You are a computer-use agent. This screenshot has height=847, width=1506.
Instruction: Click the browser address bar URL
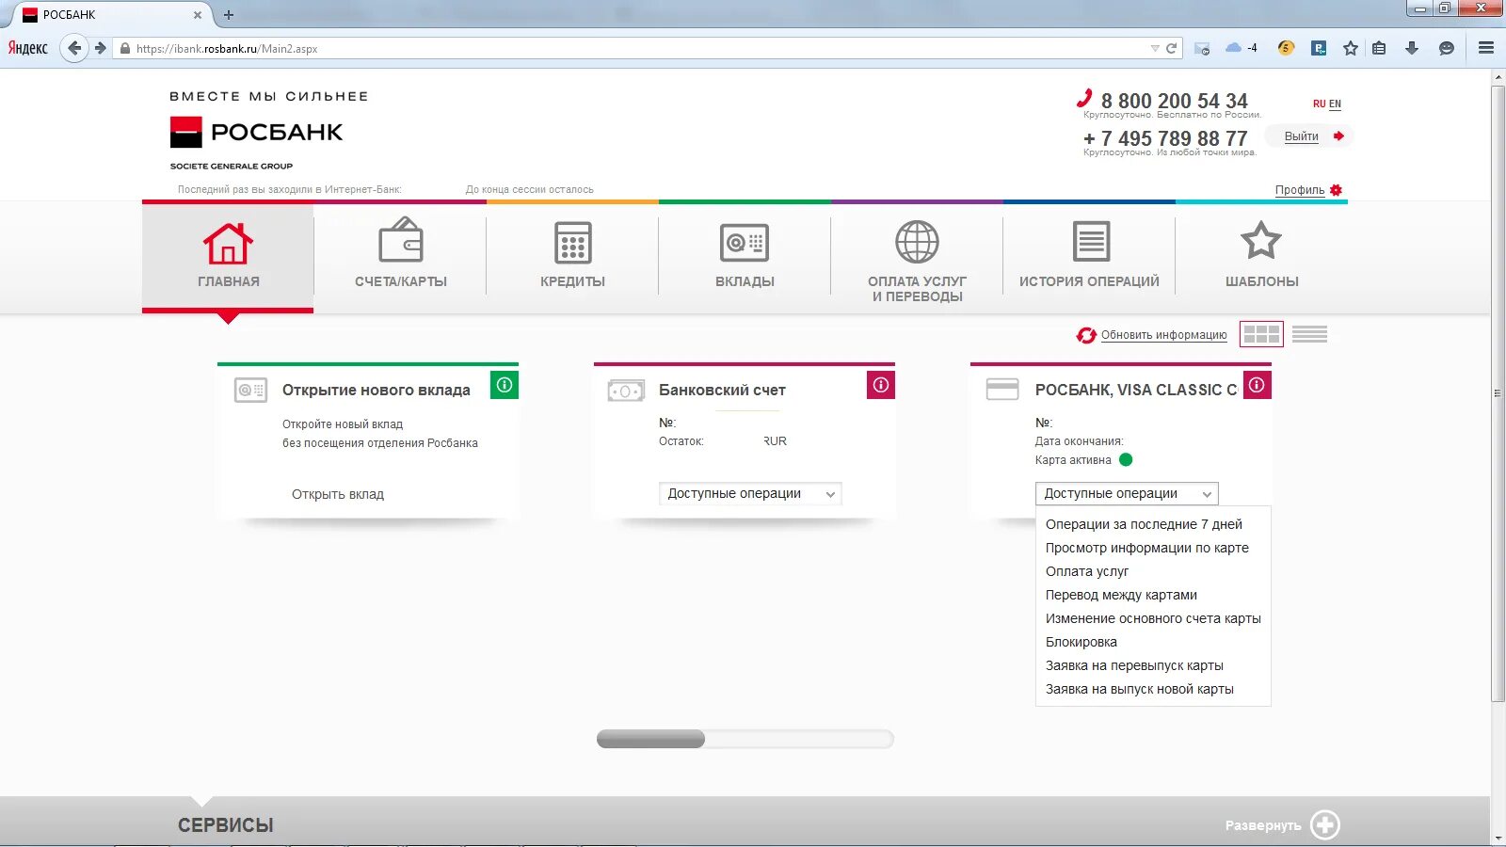227,48
